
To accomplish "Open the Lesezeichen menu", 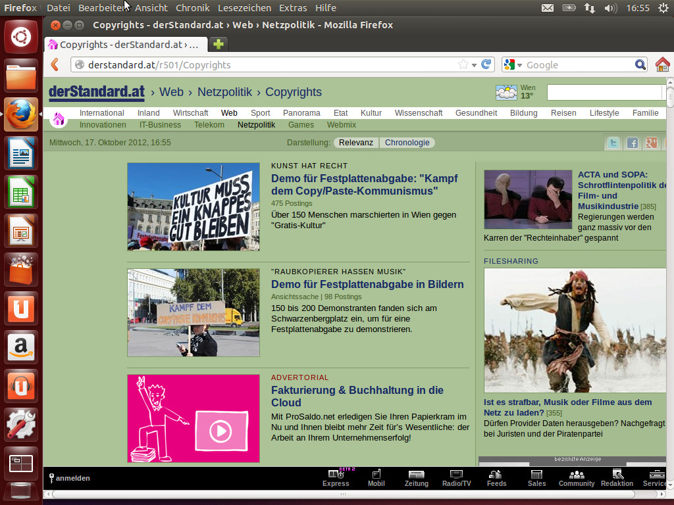I will pos(245,8).
